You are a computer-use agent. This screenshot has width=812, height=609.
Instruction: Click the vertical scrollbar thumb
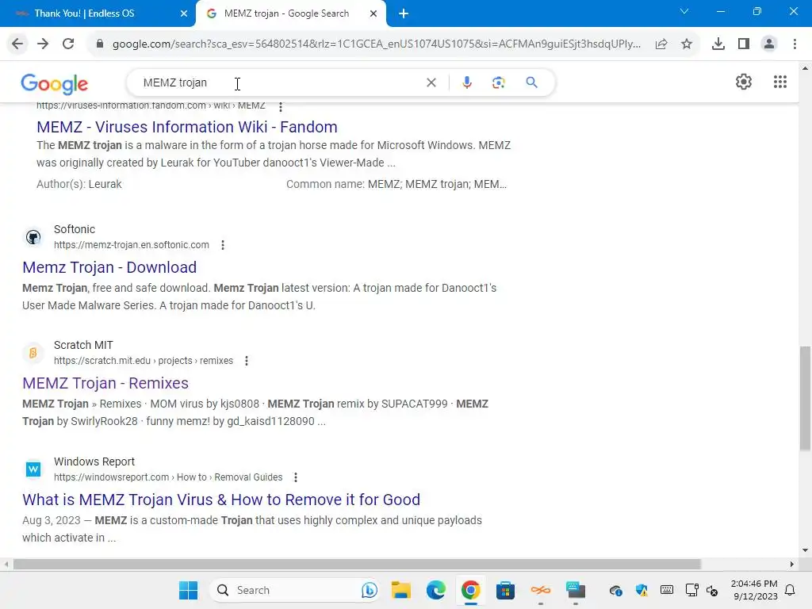805,398
